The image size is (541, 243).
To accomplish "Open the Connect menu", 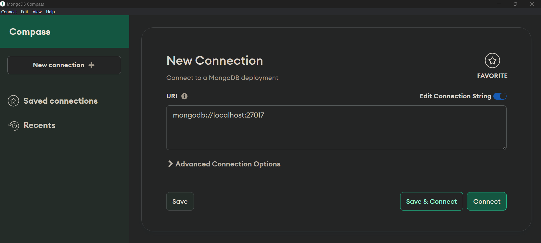I will tap(9, 12).
